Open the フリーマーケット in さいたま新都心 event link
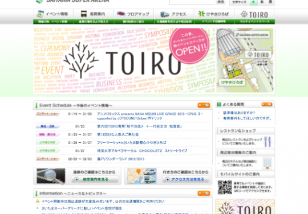This screenshot has width=308, height=214. pos(131,142)
